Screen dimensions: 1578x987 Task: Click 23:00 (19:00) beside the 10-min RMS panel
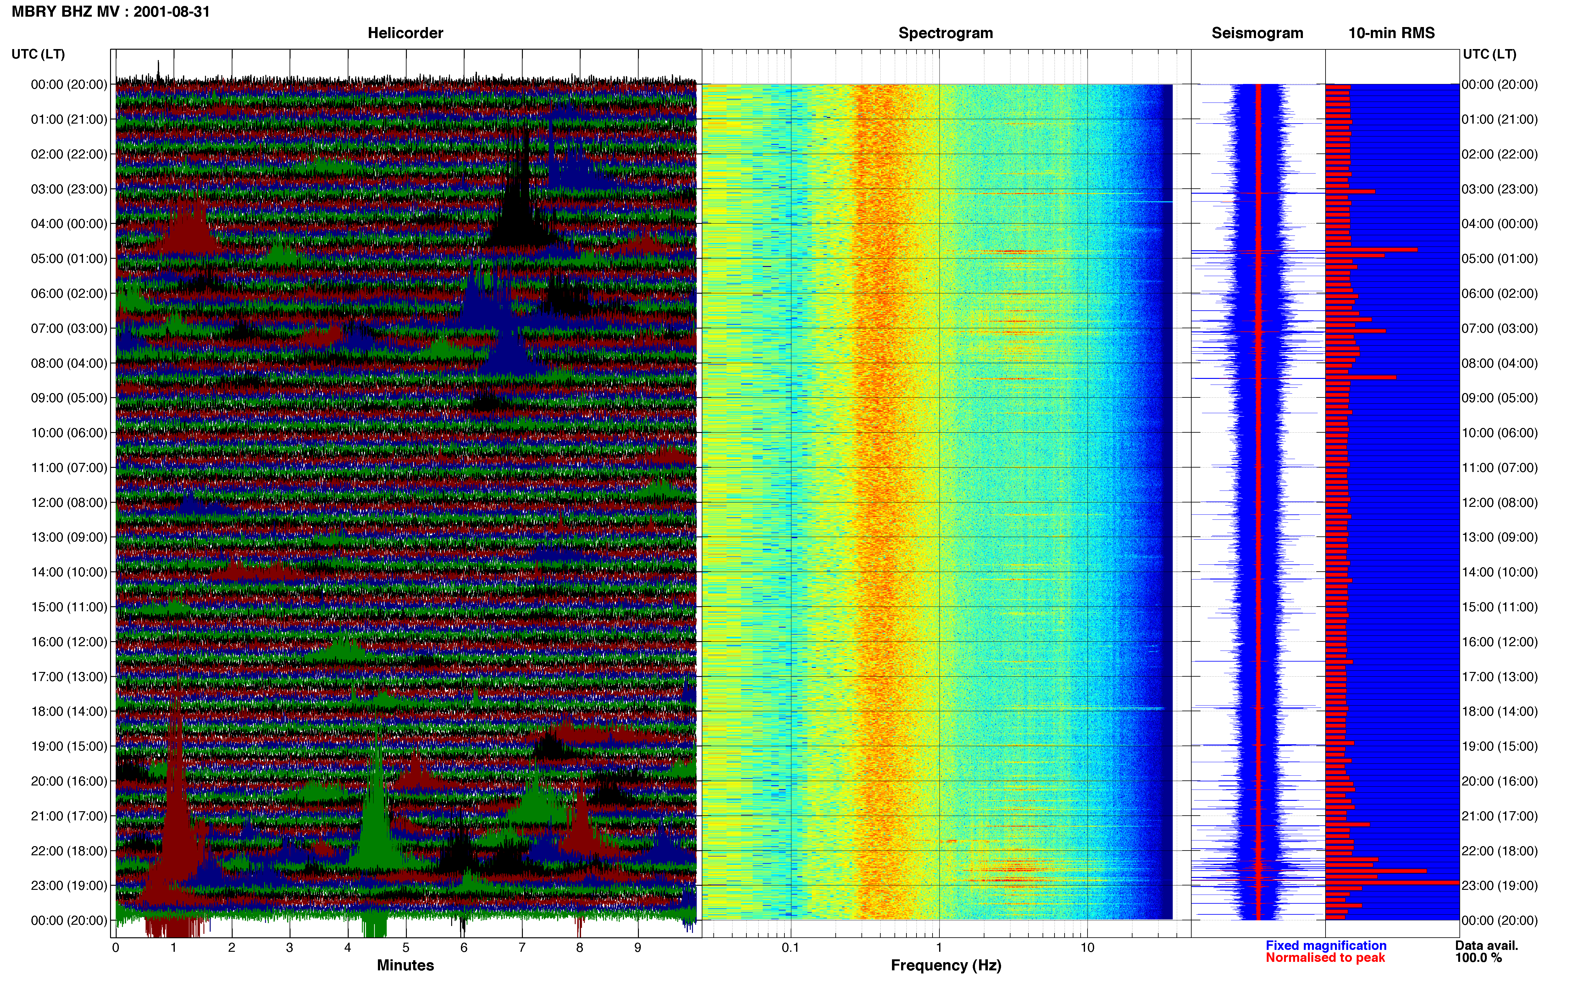point(1500,886)
